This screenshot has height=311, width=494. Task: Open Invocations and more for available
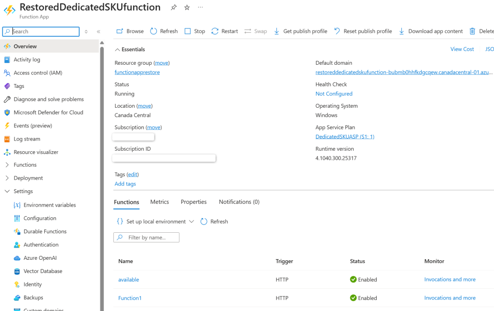450,280
